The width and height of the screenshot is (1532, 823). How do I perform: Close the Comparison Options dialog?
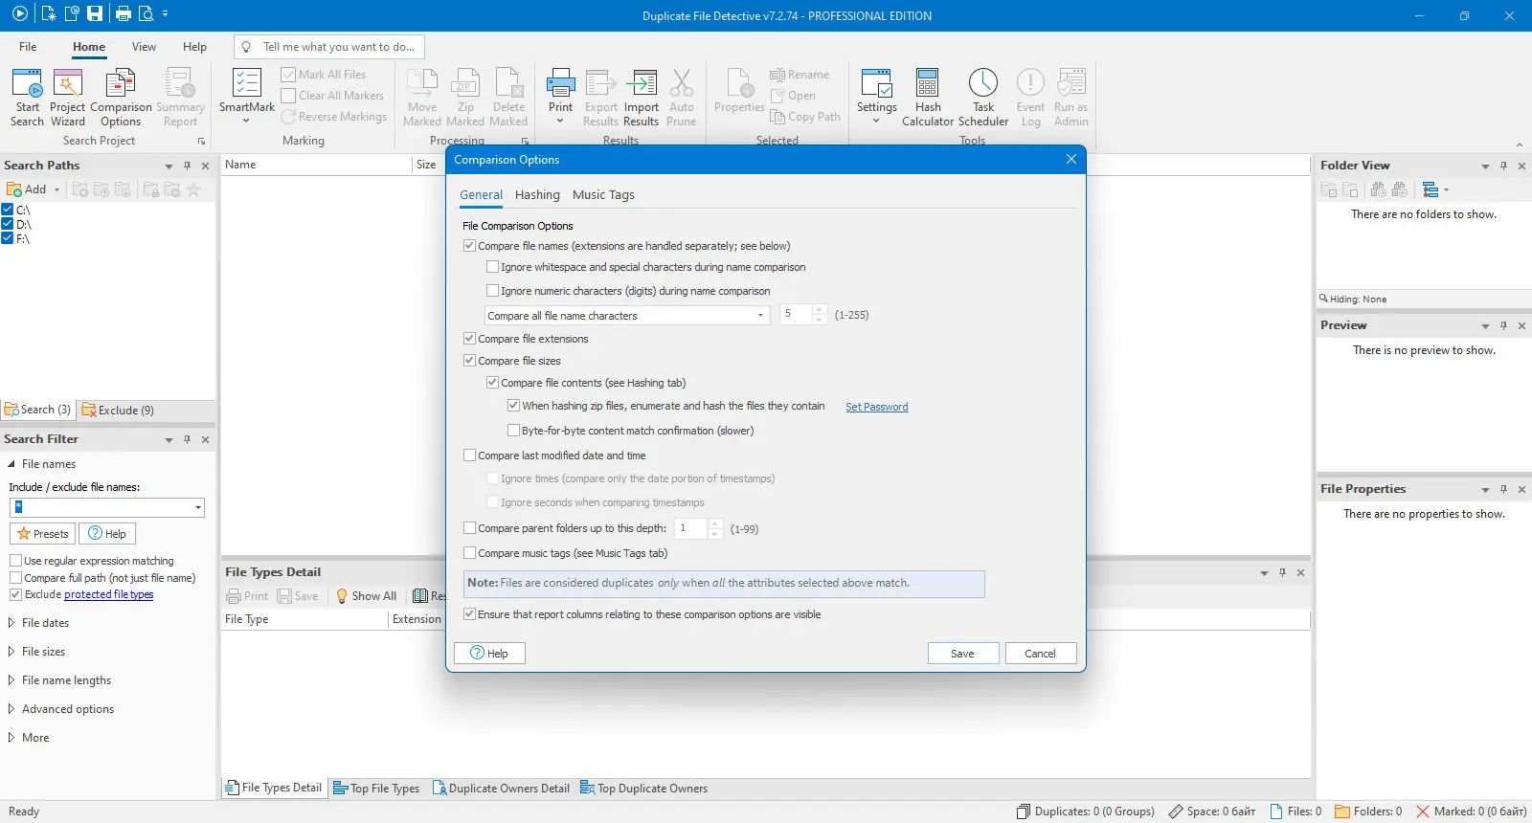coord(1071,159)
